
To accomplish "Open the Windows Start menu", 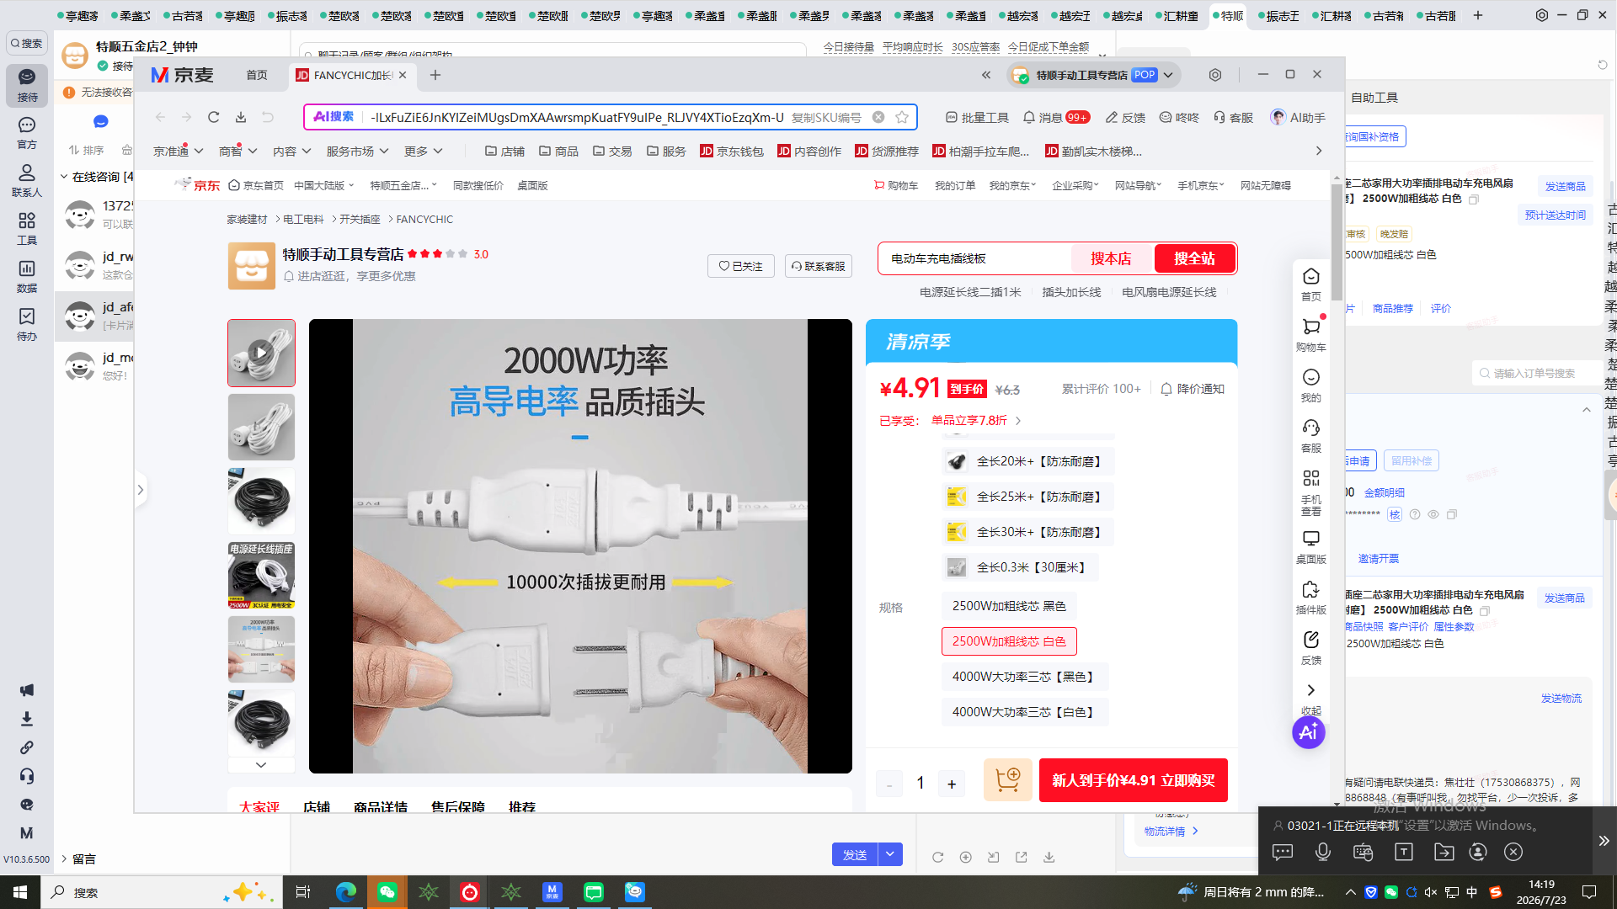I will pyautogui.click(x=20, y=892).
